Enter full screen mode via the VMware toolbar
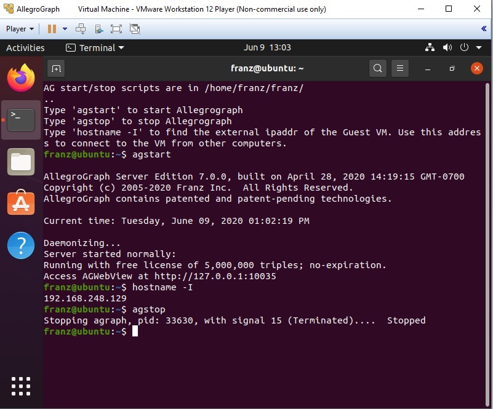 tap(117, 28)
